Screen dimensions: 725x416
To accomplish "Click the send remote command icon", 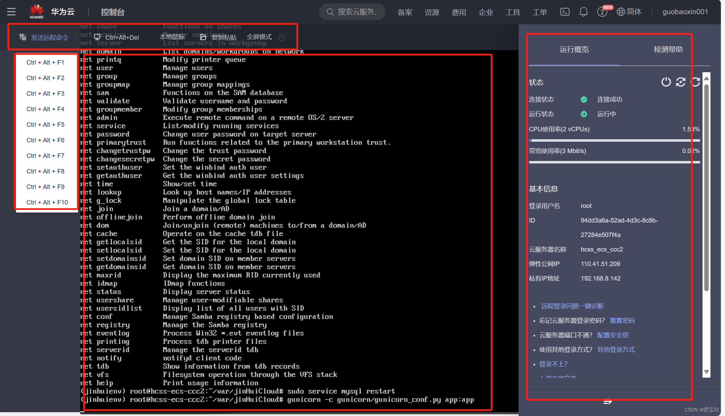I will (x=23, y=37).
